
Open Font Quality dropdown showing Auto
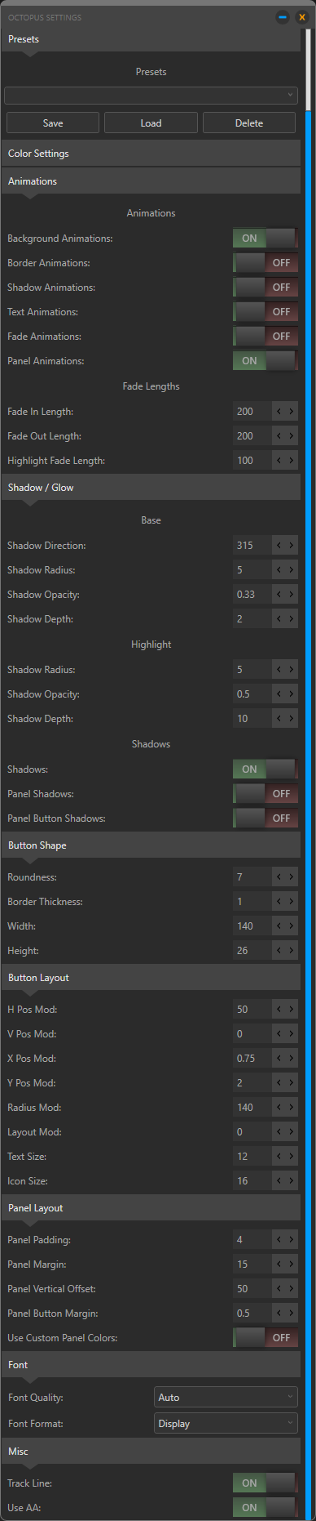pyautogui.click(x=226, y=1398)
